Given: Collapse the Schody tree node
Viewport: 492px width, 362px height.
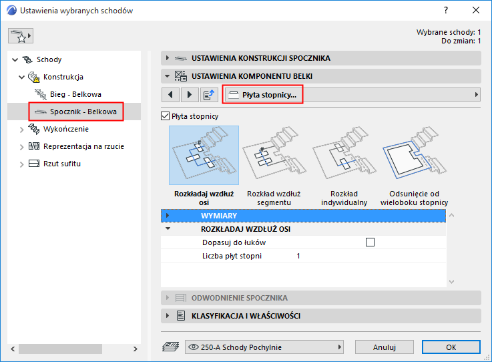Looking at the screenshot, I should [15, 59].
